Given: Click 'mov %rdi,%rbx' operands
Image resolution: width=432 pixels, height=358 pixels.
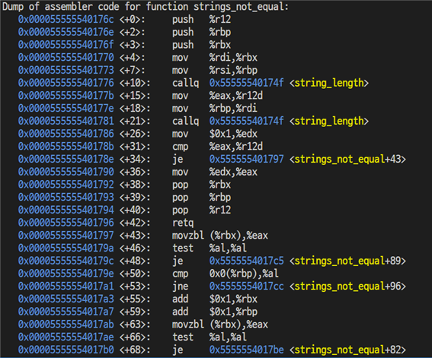Looking at the screenshot, I should click(x=233, y=58).
